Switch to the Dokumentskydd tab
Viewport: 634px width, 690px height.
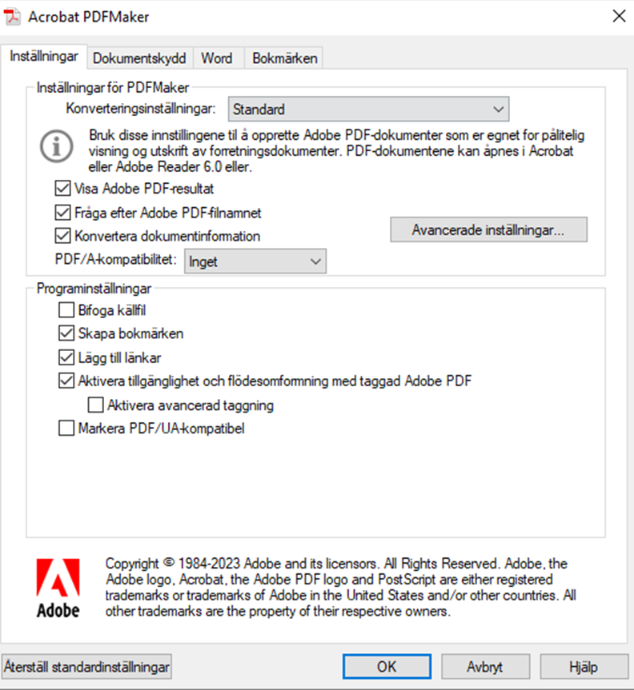point(139,58)
